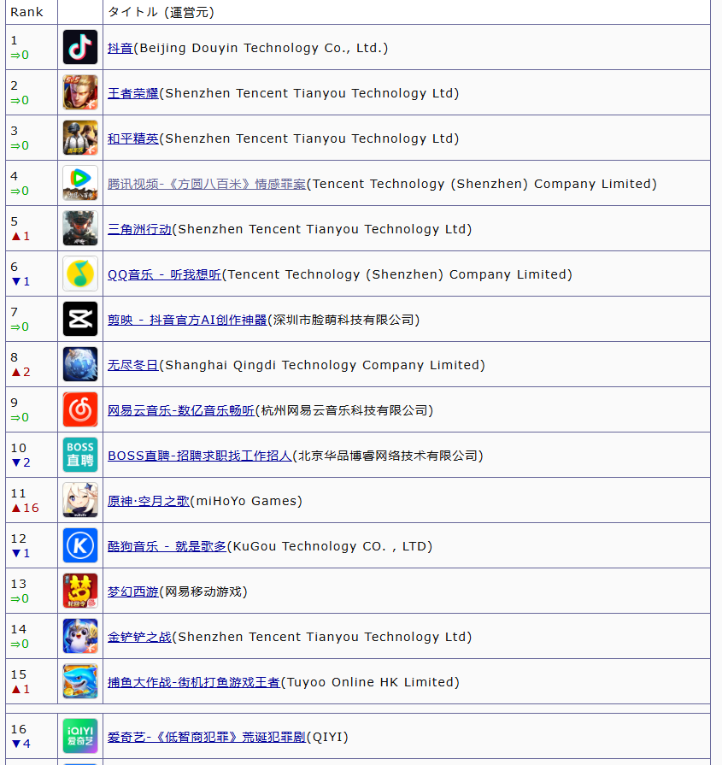Click the 腾讯视频 app icon

pos(80,184)
